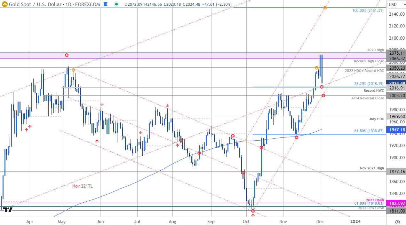Click the '61.80% (1938.87)' label

click(x=368, y=131)
